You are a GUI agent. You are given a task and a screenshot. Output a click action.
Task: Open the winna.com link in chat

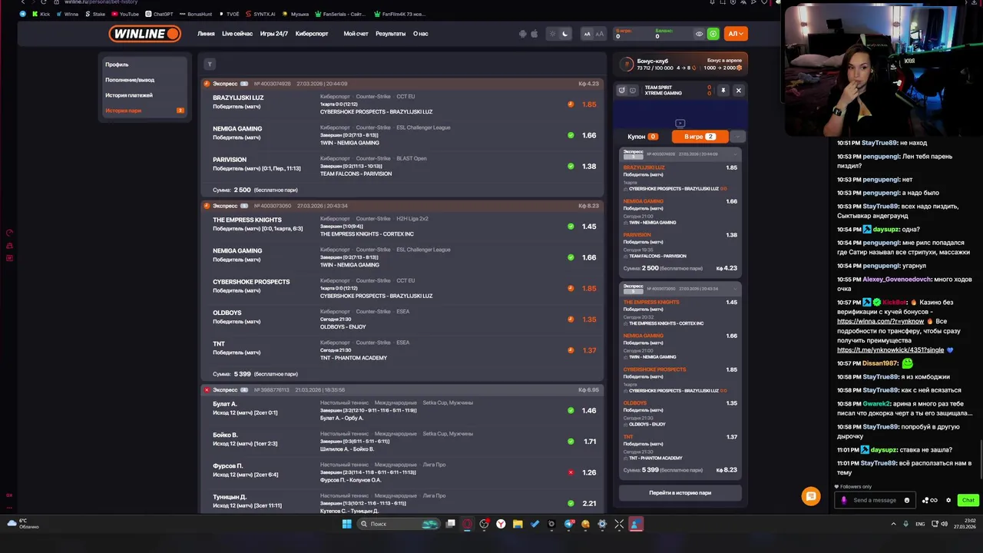tap(880, 321)
